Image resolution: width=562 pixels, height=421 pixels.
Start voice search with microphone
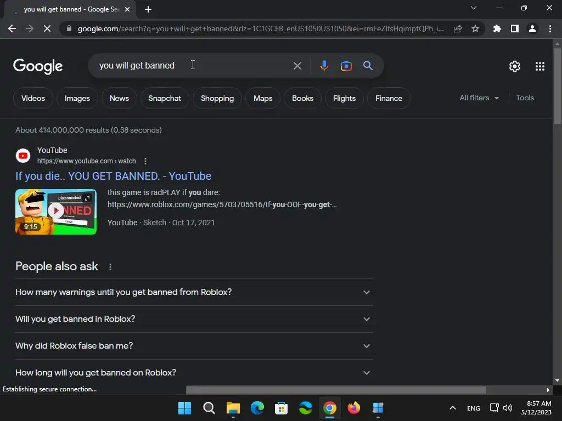[324, 66]
